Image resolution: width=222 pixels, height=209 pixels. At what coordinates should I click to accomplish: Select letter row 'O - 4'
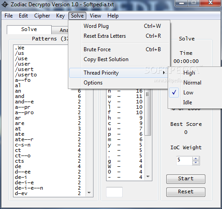click(x=125, y=172)
